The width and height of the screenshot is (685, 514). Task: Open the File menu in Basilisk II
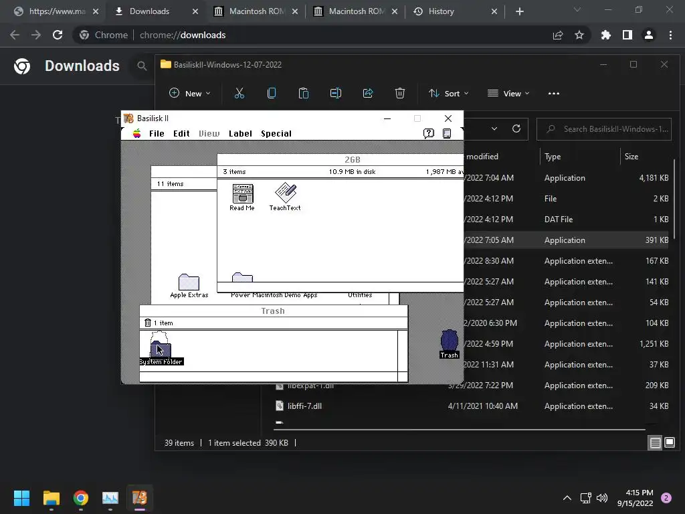157,133
